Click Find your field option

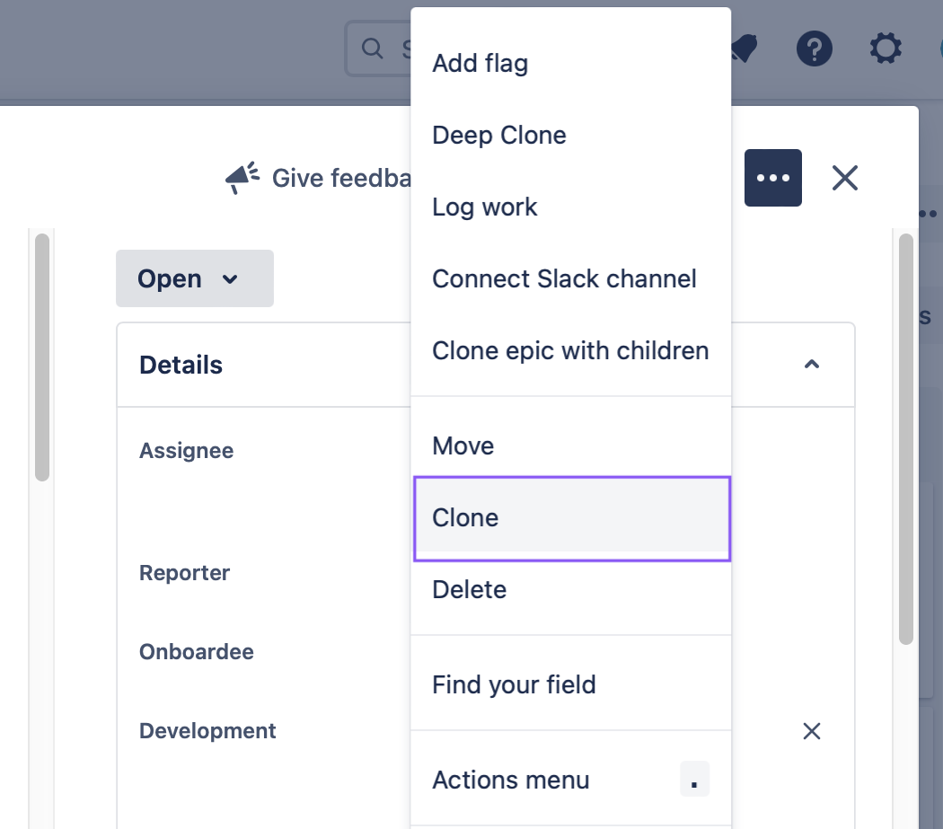point(570,684)
